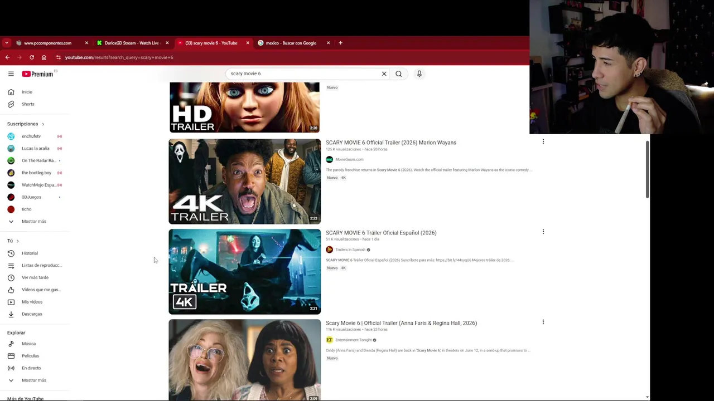714x401 pixels.
Task: Open a new browser tab with plus
Action: pyautogui.click(x=340, y=43)
